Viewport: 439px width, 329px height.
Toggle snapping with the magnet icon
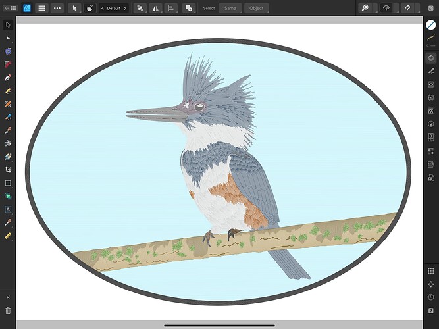point(407,8)
